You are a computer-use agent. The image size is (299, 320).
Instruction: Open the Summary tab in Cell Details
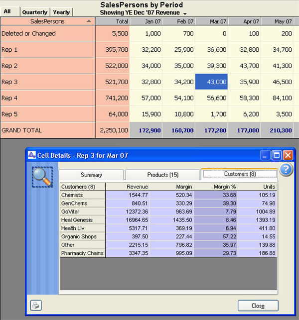91,175
